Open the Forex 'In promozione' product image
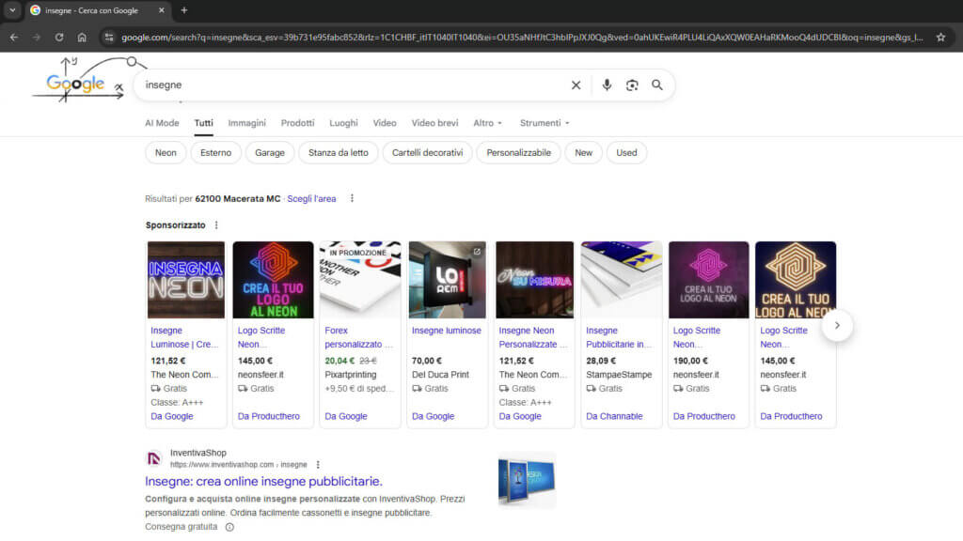The image size is (963, 541). tap(360, 280)
